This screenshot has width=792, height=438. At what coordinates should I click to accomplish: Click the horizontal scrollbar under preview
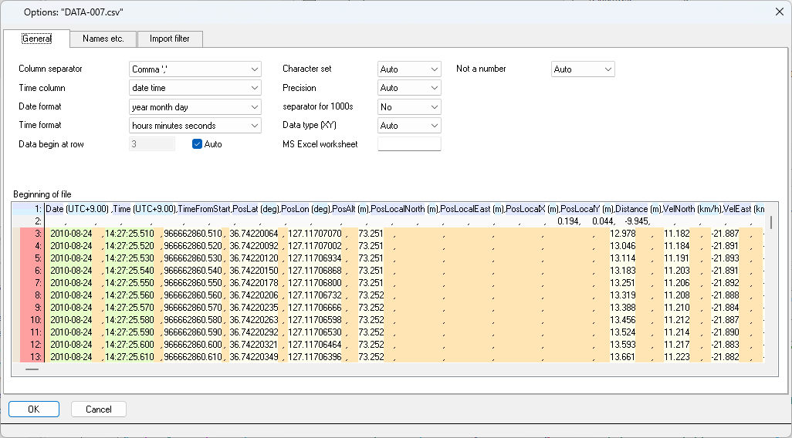click(32, 369)
